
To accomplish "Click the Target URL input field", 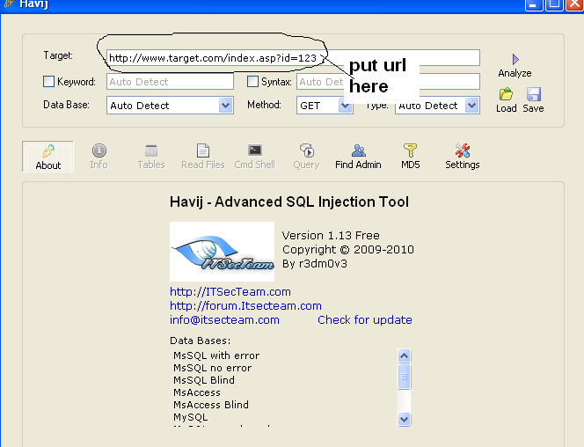I will pyautogui.click(x=293, y=58).
